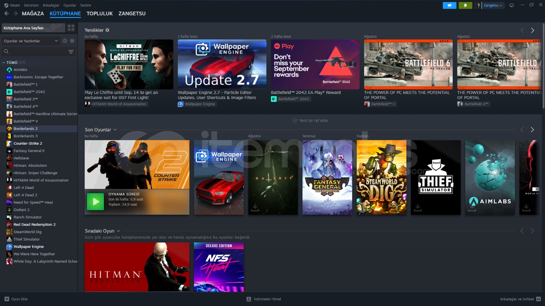Go to Kütüphane Ana Sayfası
545x306 pixels.
point(33,28)
